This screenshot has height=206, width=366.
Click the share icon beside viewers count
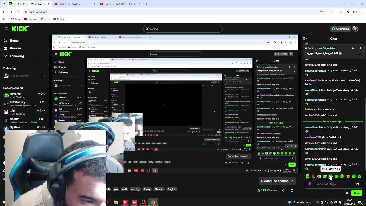click(283, 190)
